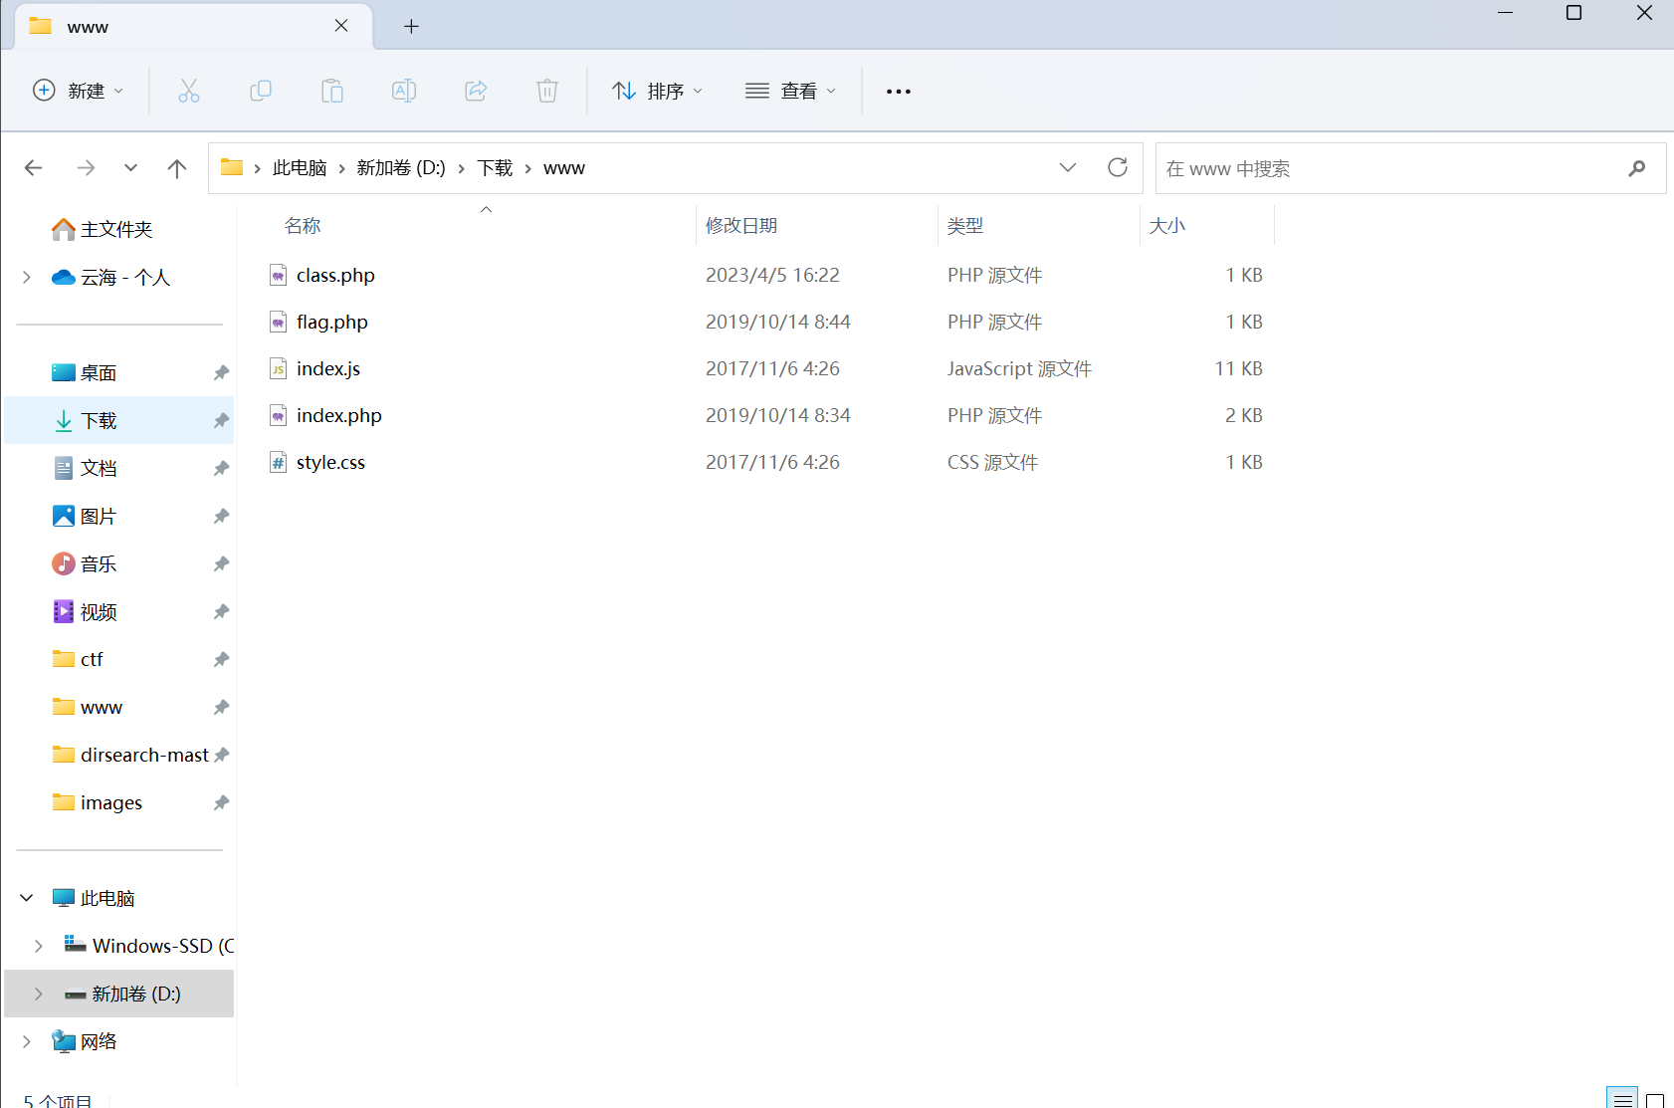Close the www tab
Image resolution: width=1674 pixels, height=1108 pixels.
pyautogui.click(x=341, y=26)
